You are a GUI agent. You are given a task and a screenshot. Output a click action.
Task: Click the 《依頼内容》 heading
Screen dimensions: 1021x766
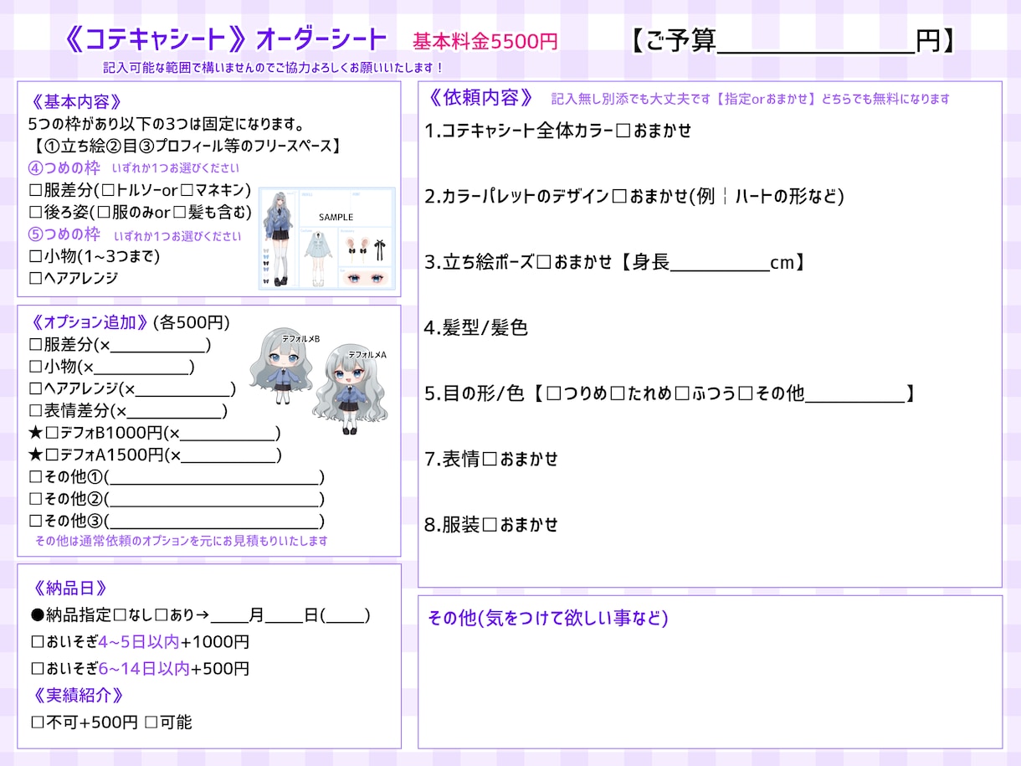(480, 97)
